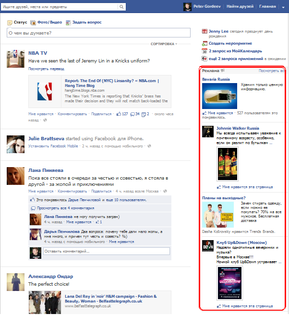Open Jenny Lee birthday link

click(218, 31)
